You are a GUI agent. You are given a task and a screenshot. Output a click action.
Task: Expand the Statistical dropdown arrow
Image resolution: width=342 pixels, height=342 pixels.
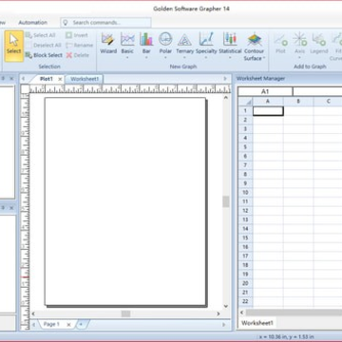pyautogui.click(x=230, y=58)
